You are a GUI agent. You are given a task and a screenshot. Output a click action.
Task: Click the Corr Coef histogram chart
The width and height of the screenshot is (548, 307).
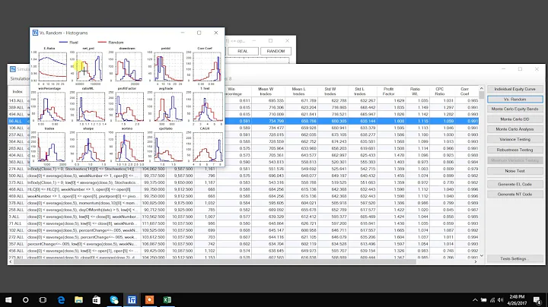[207, 66]
